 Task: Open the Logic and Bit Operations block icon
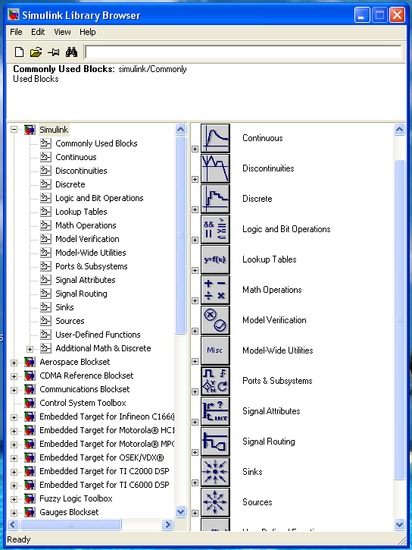(215, 229)
